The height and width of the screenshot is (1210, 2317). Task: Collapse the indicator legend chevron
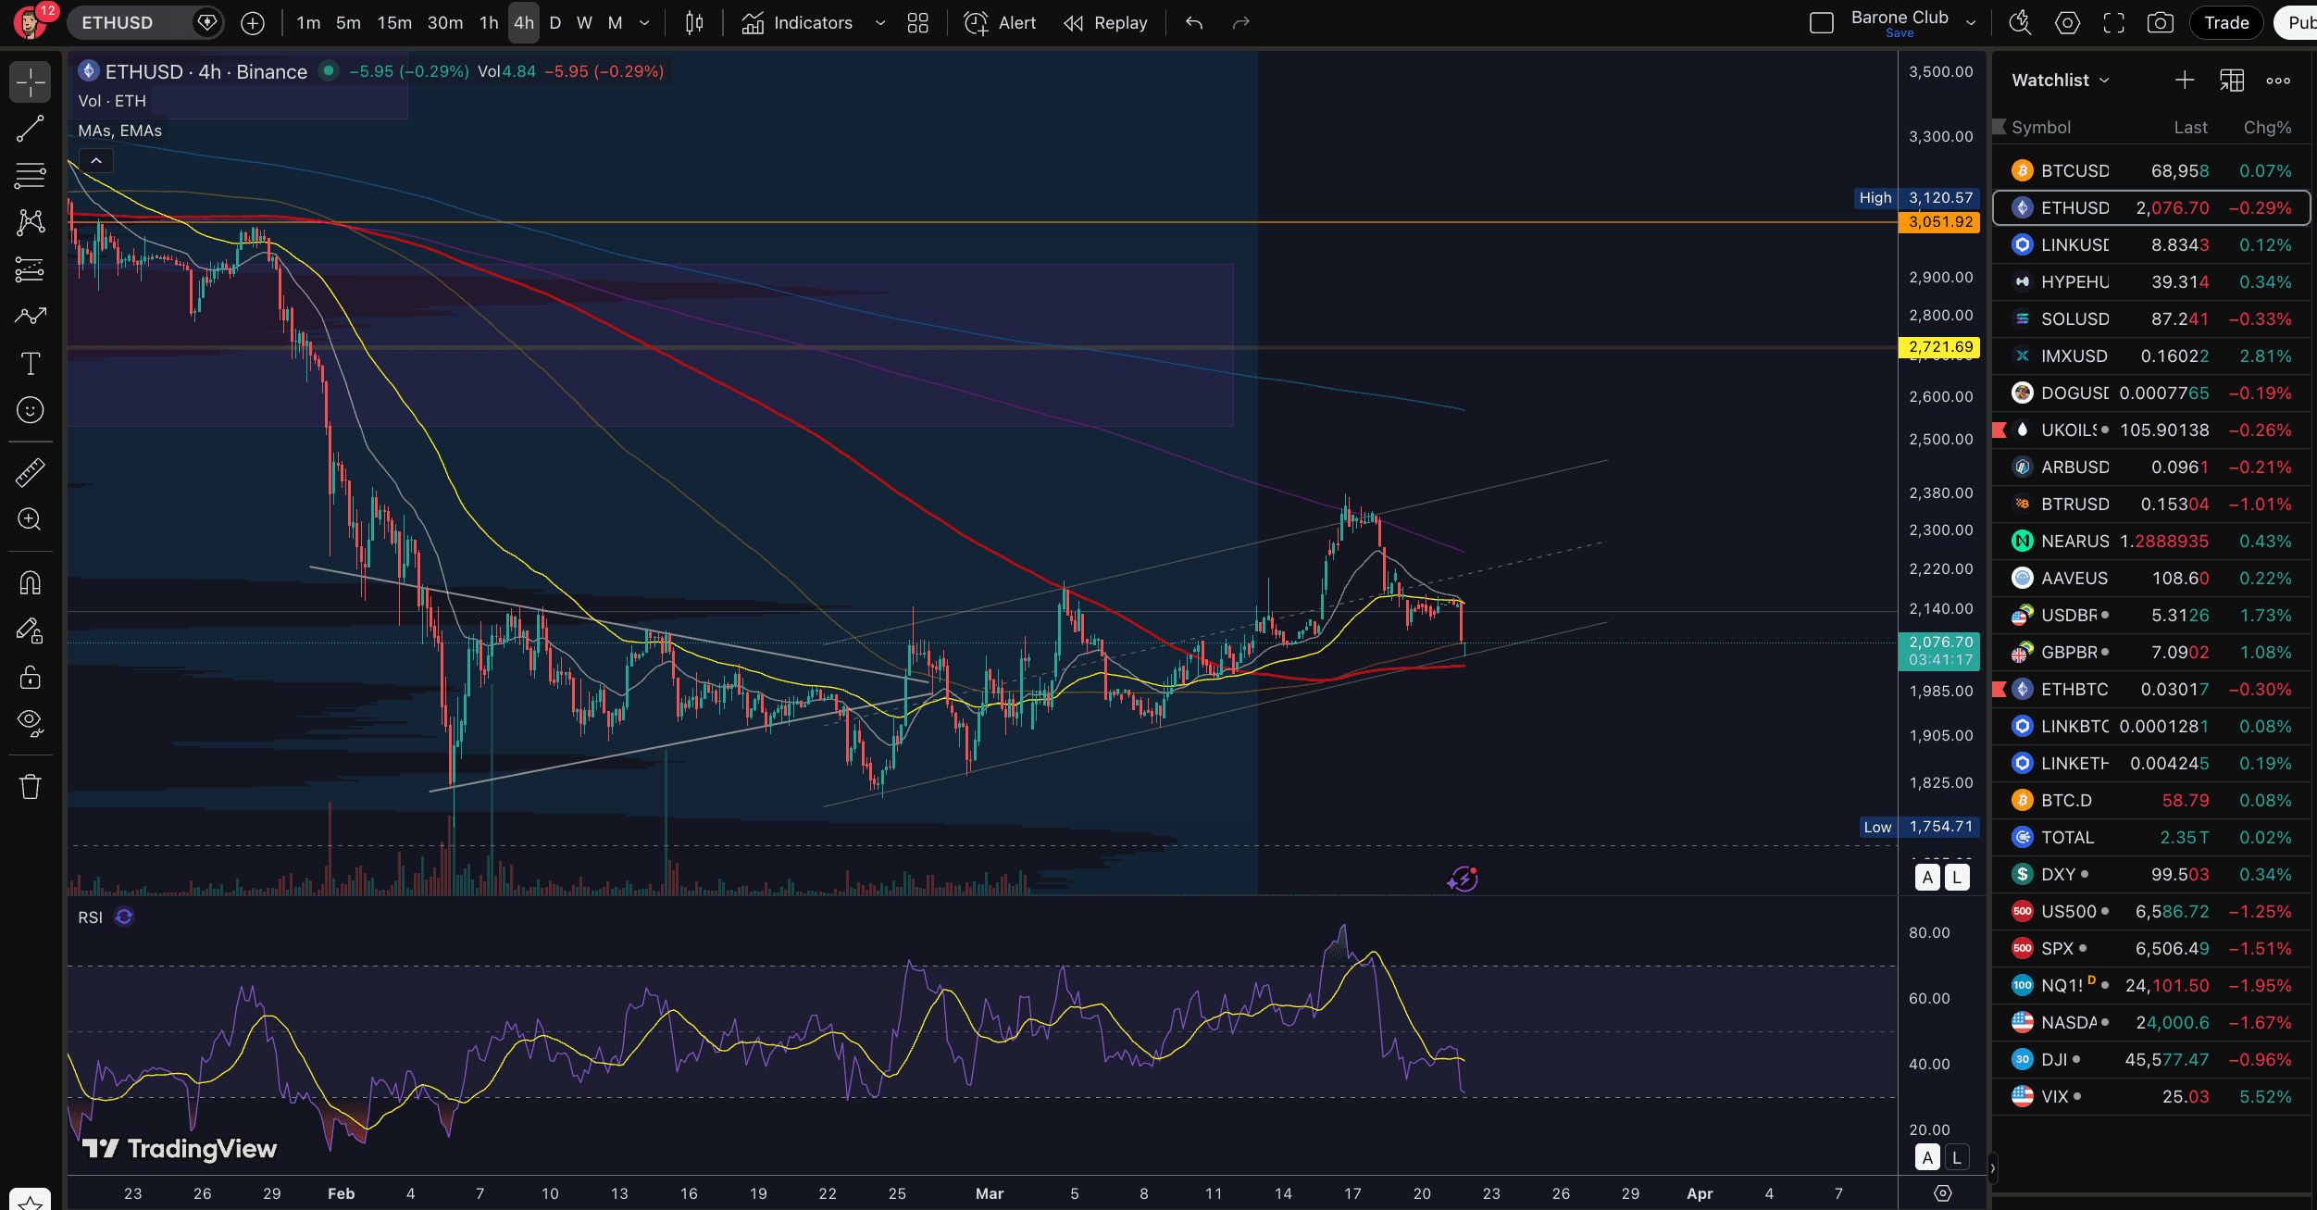tap(96, 161)
